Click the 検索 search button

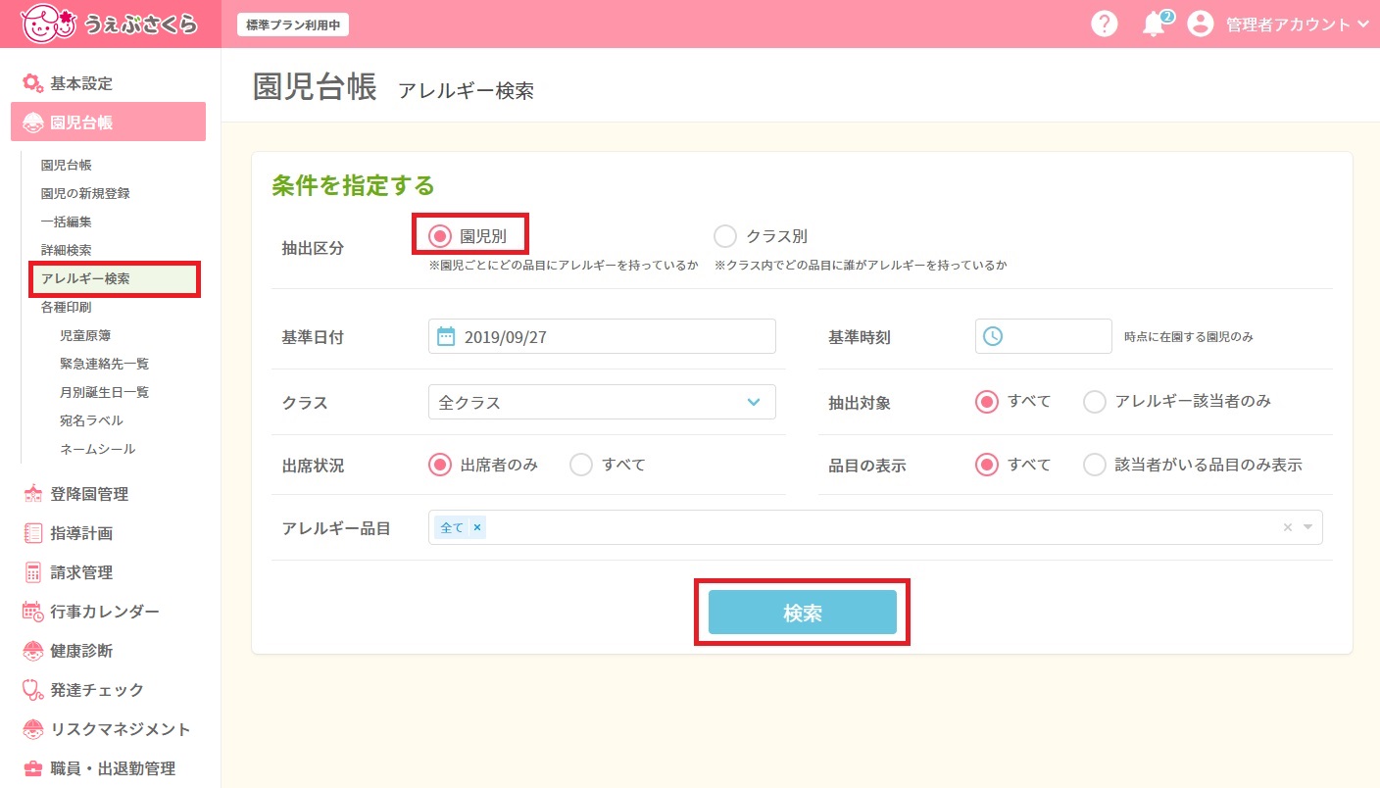(803, 613)
